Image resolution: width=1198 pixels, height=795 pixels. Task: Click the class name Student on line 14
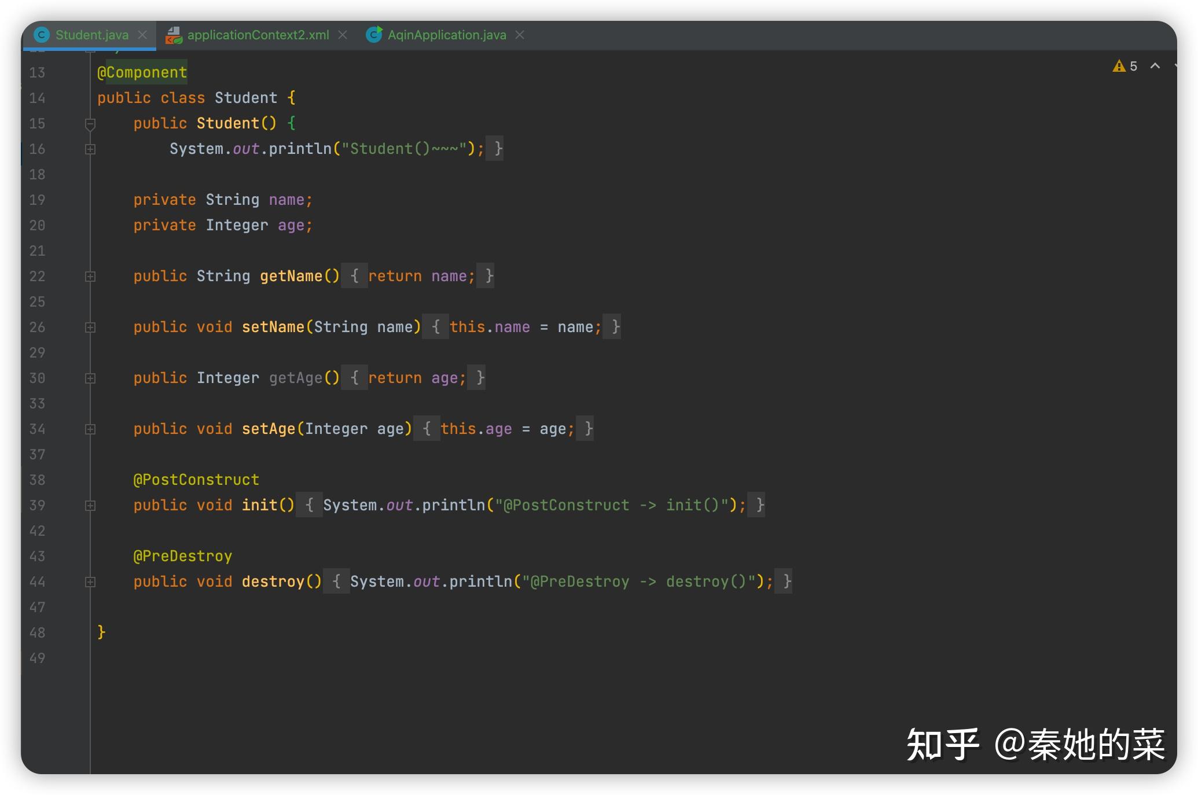(x=246, y=98)
